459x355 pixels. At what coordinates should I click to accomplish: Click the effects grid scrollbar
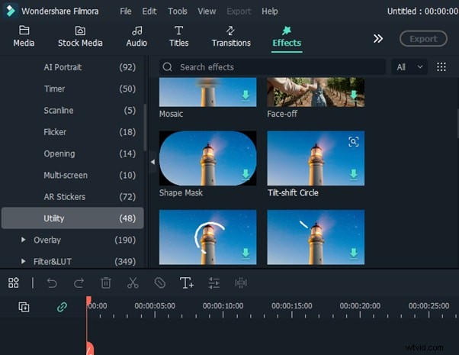tap(457, 123)
